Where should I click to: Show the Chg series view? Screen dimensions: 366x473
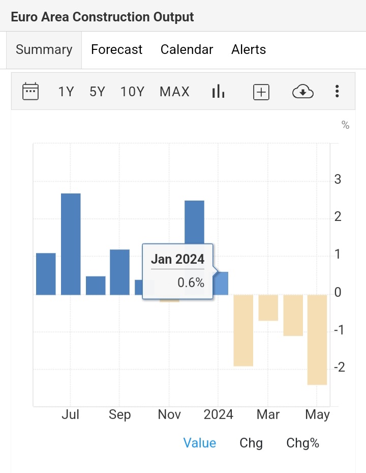tap(251, 443)
